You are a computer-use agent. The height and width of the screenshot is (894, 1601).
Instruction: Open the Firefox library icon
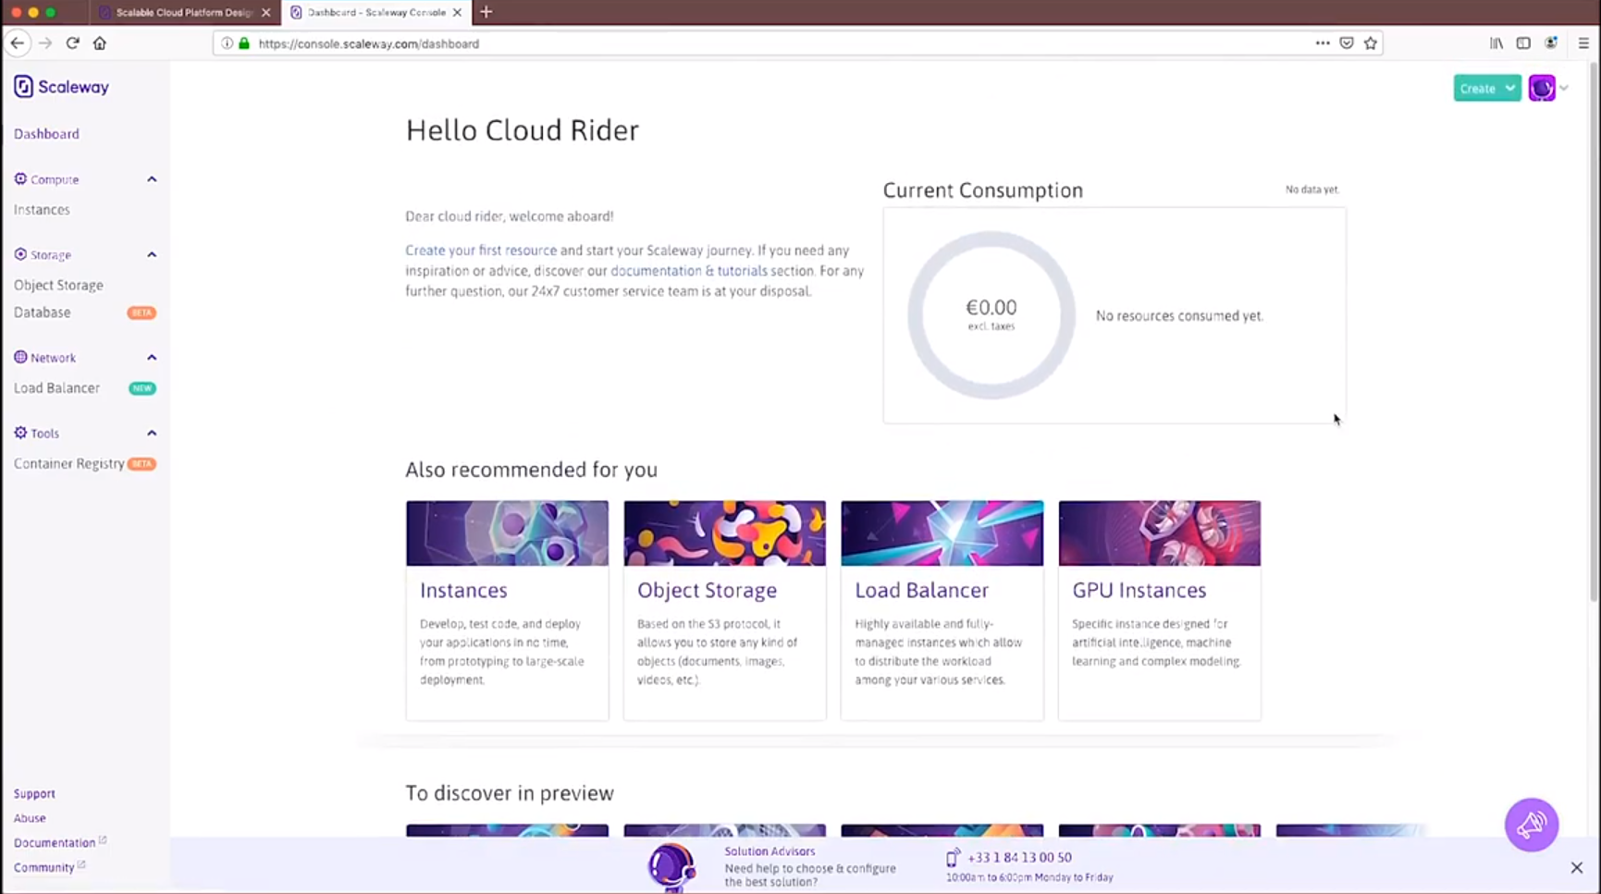1496,43
